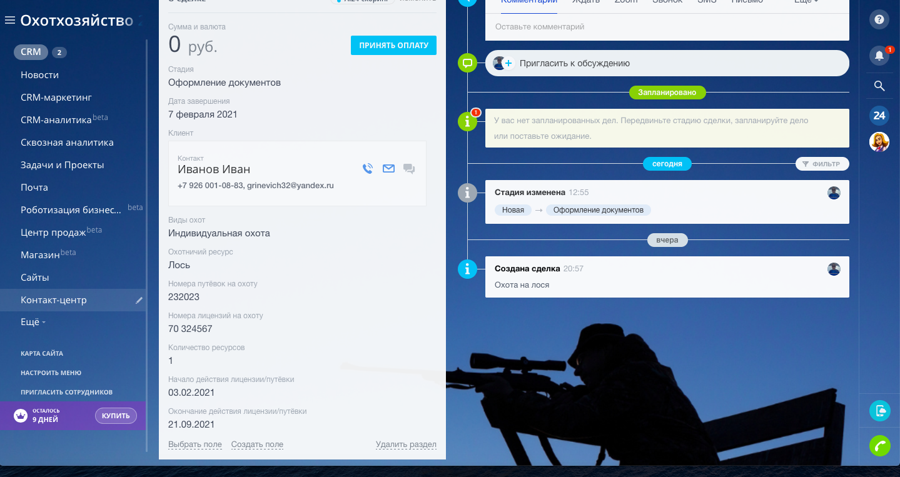Click the gray info icon by Стадия изменена
900x477 pixels.
point(467,193)
